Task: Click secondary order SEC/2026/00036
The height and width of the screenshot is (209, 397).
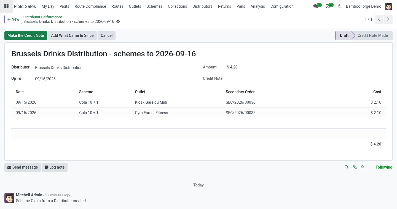Action: (240, 102)
